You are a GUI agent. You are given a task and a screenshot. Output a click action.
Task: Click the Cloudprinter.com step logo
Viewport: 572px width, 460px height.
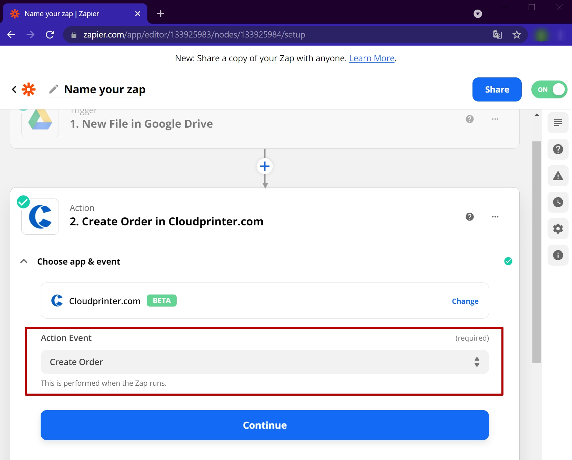(40, 217)
